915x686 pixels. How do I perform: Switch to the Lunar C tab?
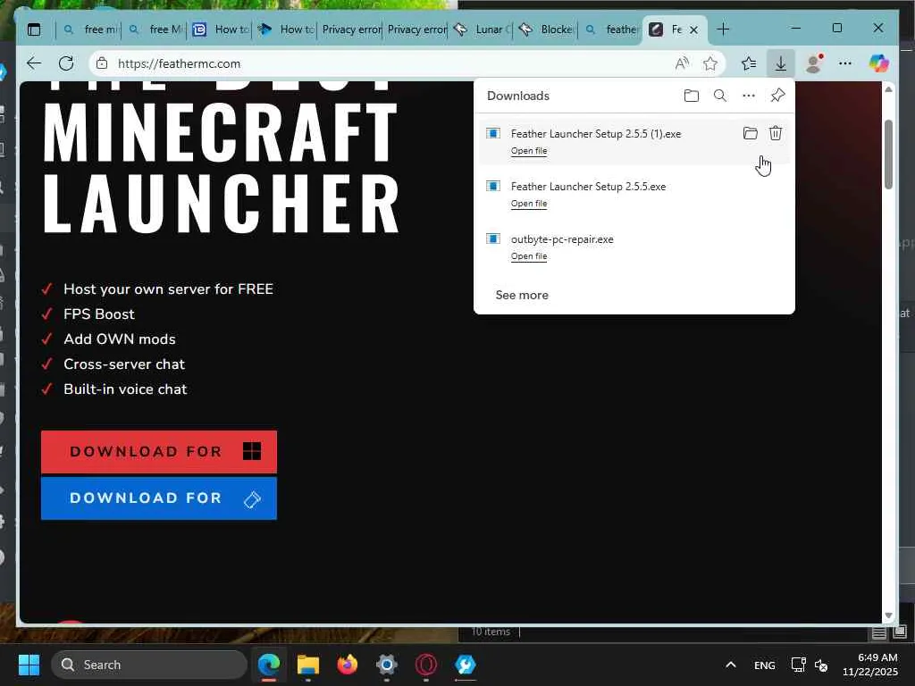point(481,29)
